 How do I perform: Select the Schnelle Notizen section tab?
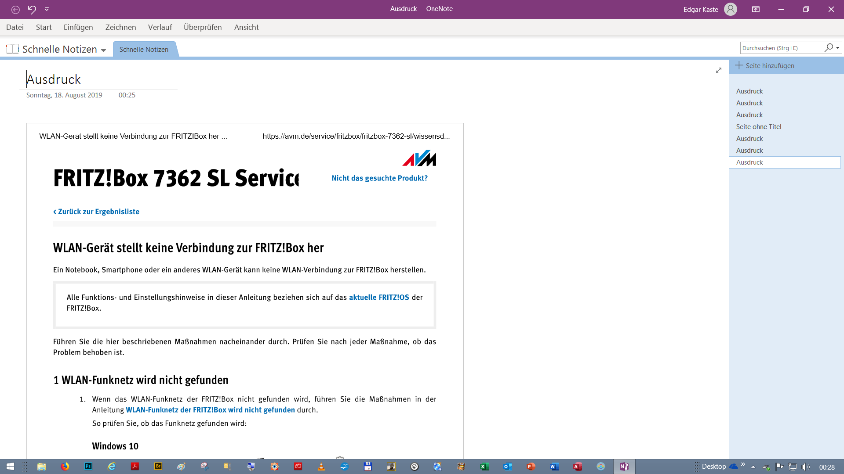click(144, 50)
